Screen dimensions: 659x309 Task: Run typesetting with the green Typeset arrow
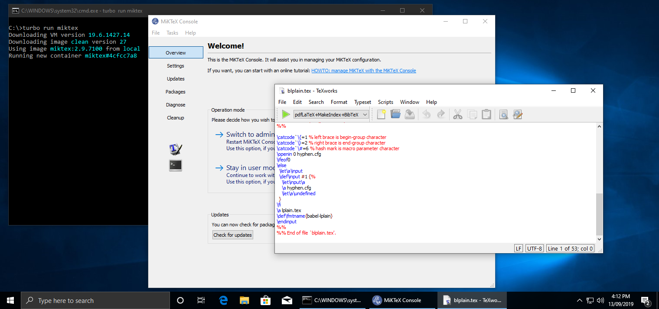(285, 114)
